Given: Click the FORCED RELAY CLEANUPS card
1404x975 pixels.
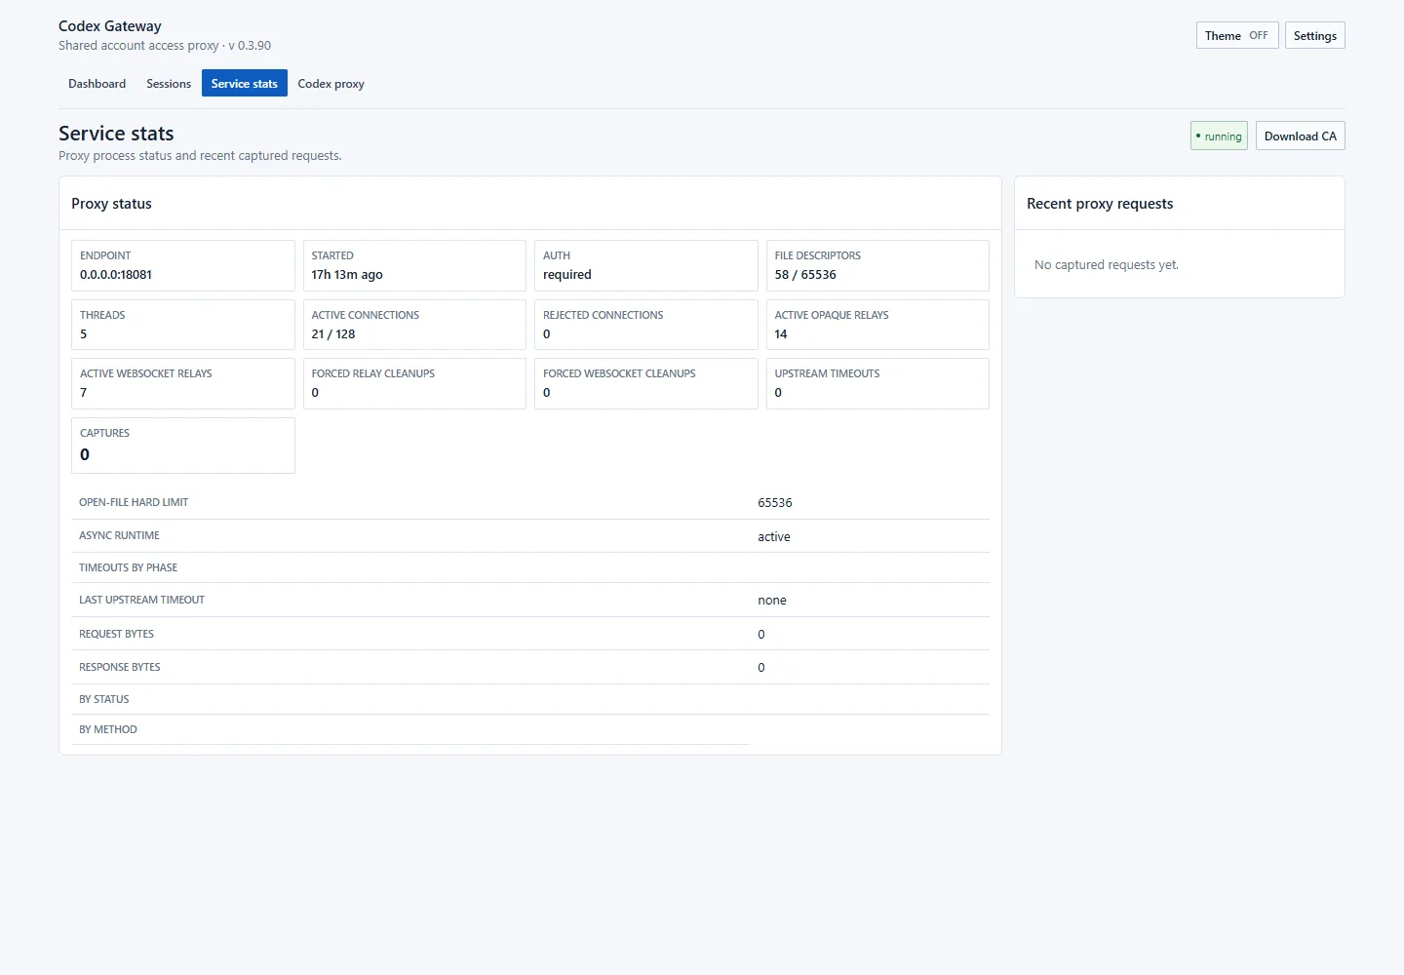Looking at the screenshot, I should click(x=414, y=383).
